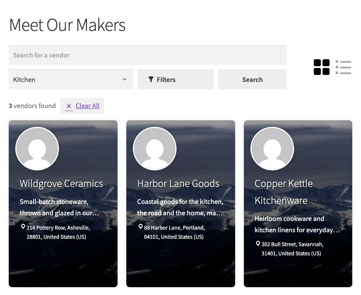Click the 88 Harbor Lane, Portland address
This screenshot has width=361, height=295.
(x=174, y=232)
